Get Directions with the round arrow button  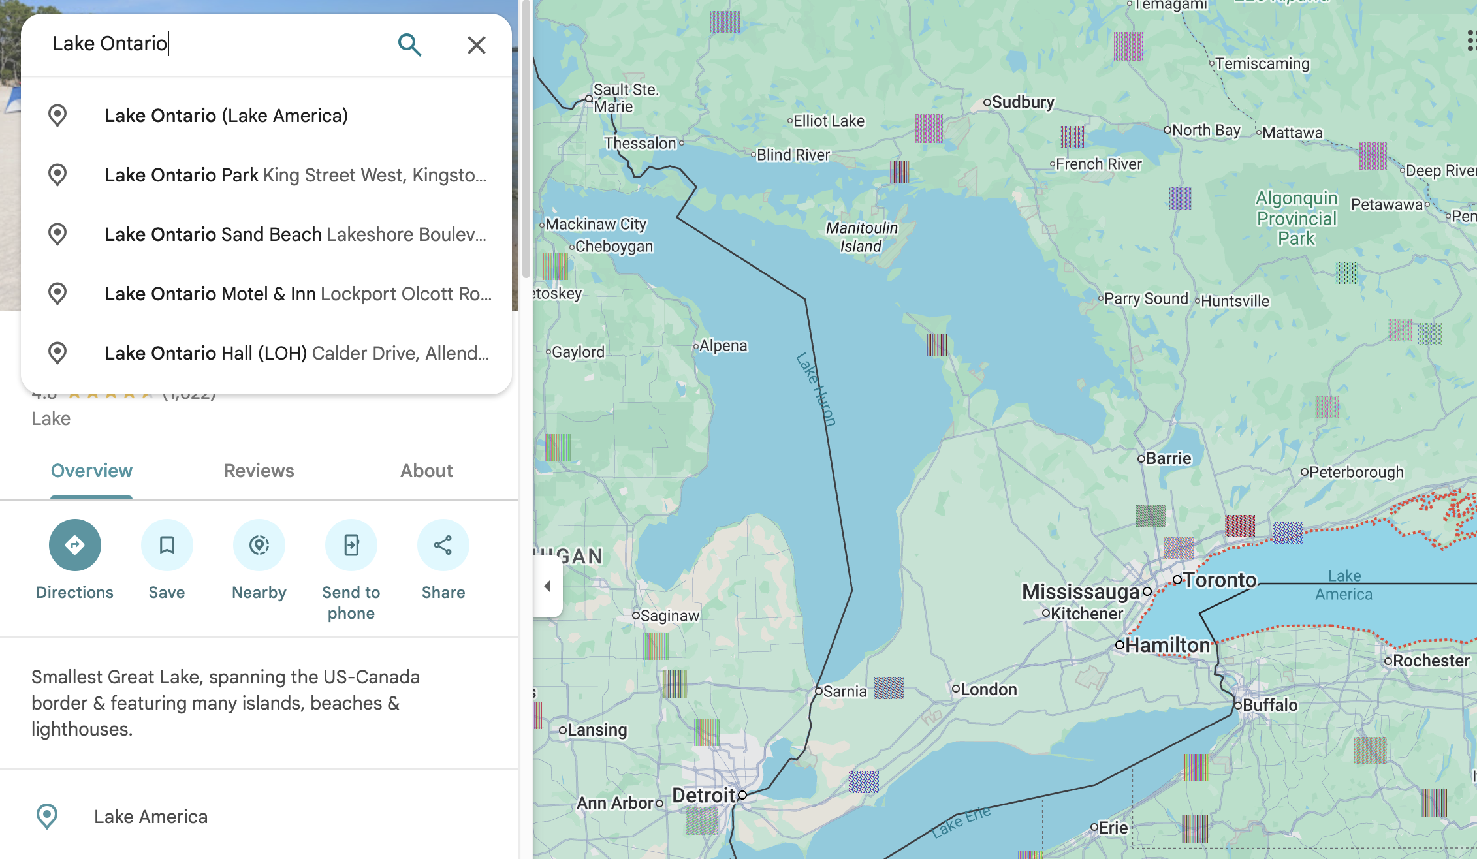(x=75, y=545)
